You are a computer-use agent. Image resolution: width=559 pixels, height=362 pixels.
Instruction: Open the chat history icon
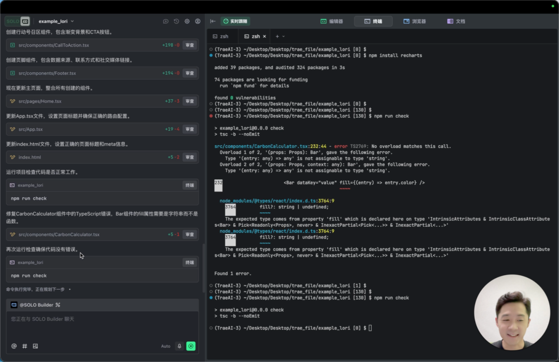176,21
